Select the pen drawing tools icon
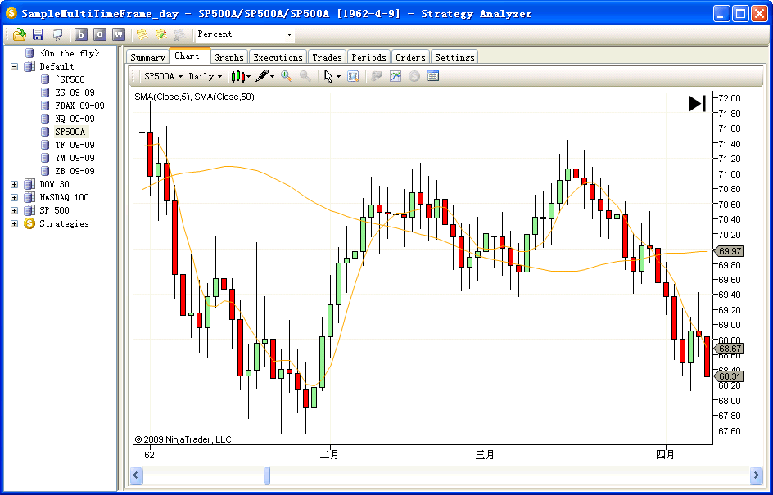 point(263,76)
